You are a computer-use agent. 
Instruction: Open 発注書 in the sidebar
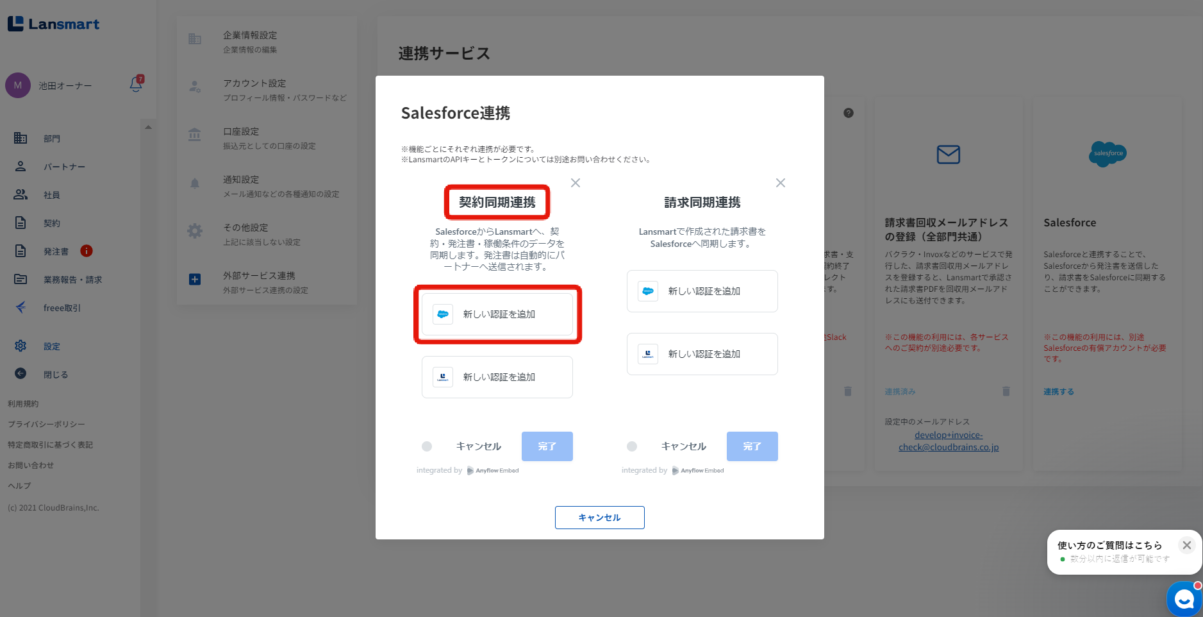click(x=56, y=251)
